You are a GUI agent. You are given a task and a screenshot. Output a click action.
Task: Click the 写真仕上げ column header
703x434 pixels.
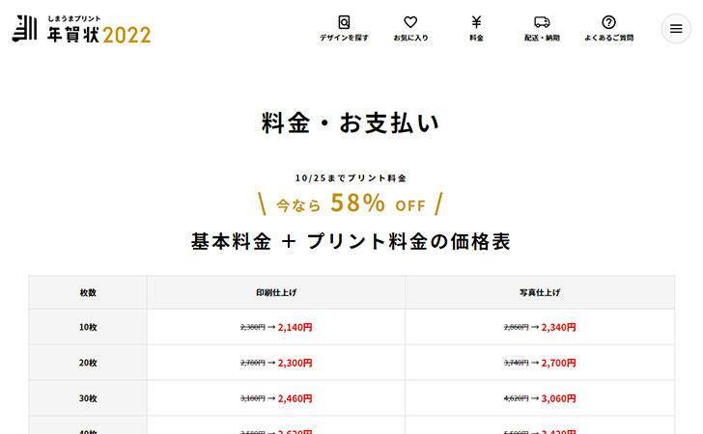[539, 292]
